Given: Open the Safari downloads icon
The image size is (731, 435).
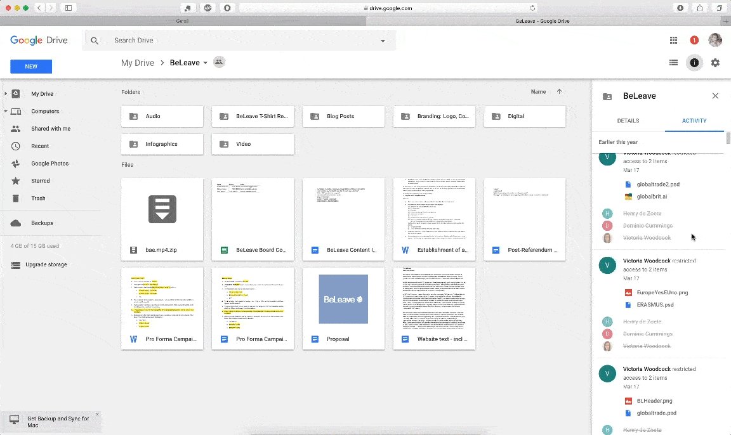Looking at the screenshot, I should pos(680,8).
